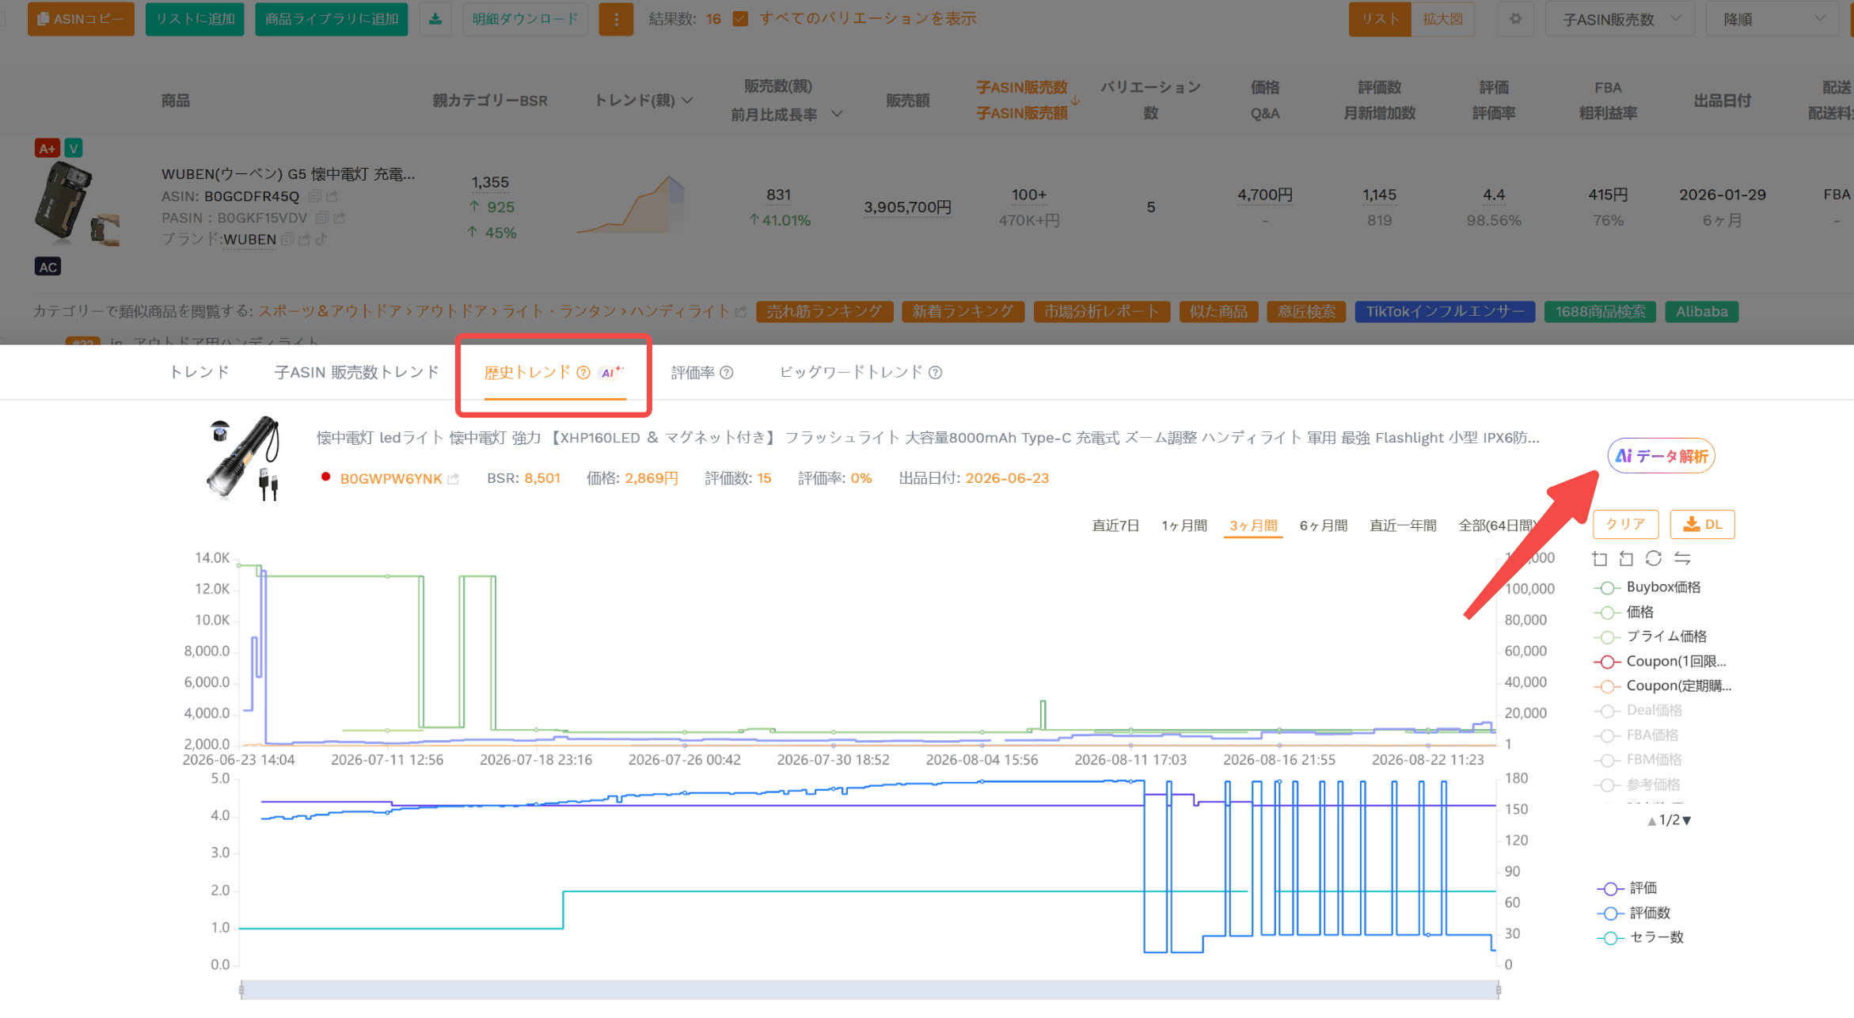The image size is (1854, 1018).
Task: Switch to 子ASIN 販売数トレンド tab
Action: coord(356,372)
